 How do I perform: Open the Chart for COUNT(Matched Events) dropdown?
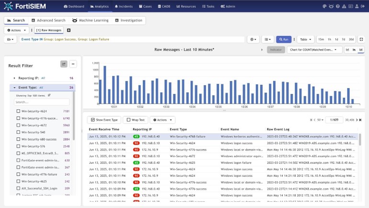pyautogui.click(x=315, y=49)
